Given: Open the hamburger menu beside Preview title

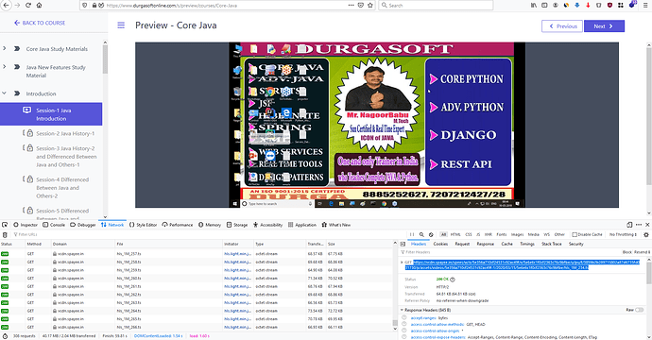Looking at the screenshot, I should (x=121, y=25).
